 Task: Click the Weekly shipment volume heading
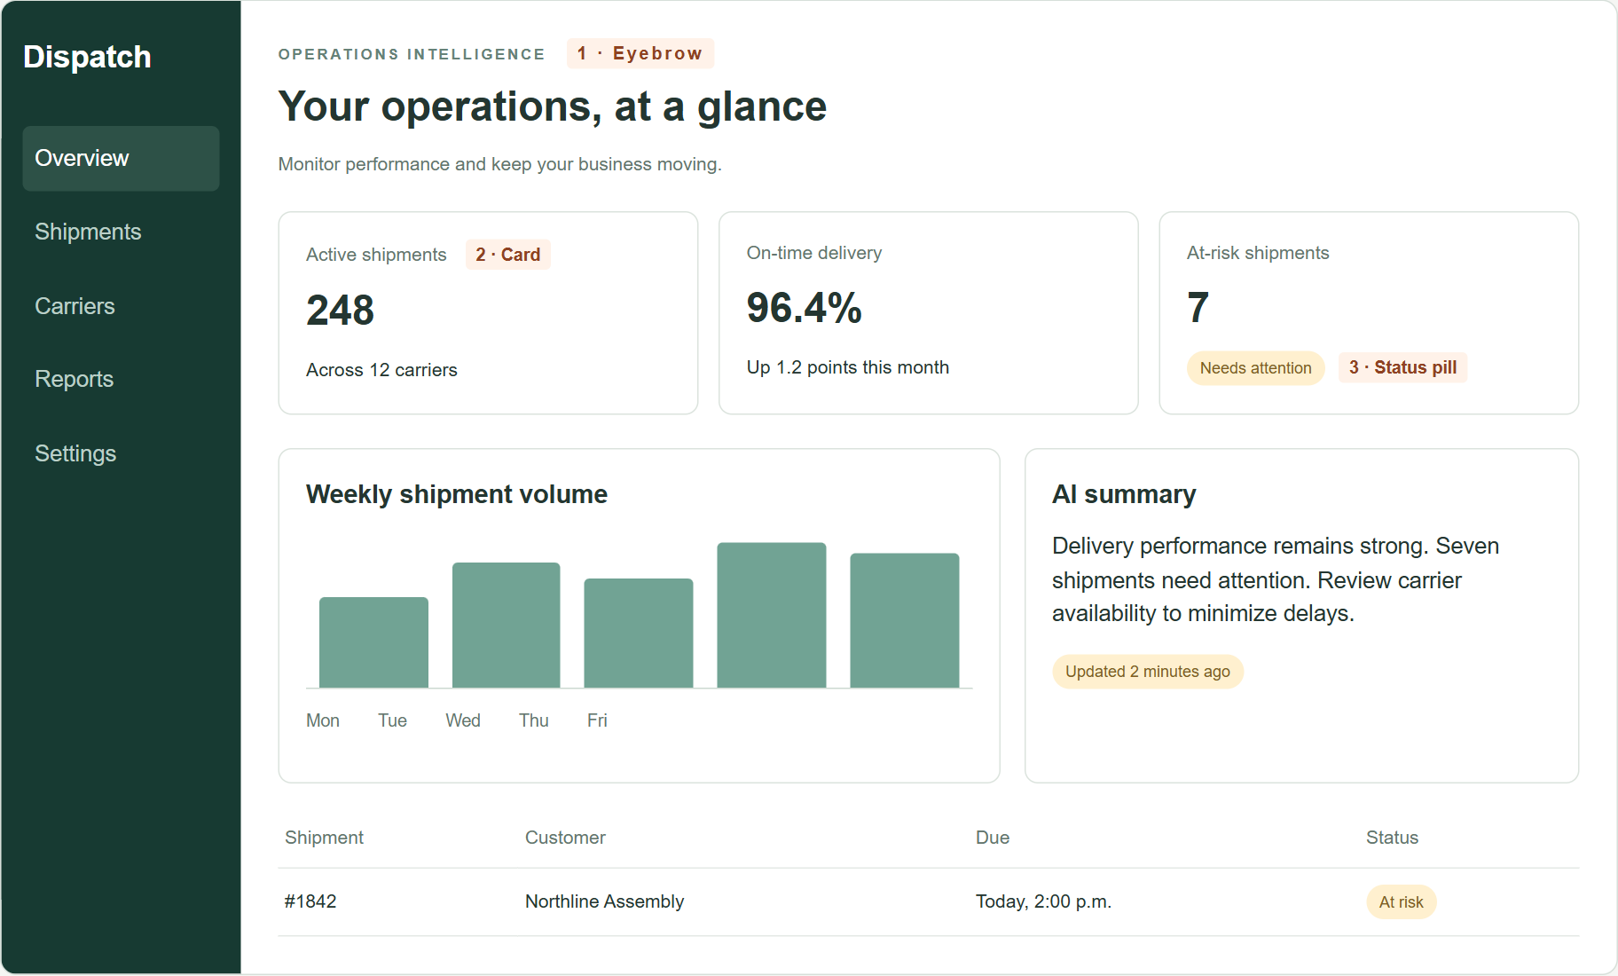(457, 494)
